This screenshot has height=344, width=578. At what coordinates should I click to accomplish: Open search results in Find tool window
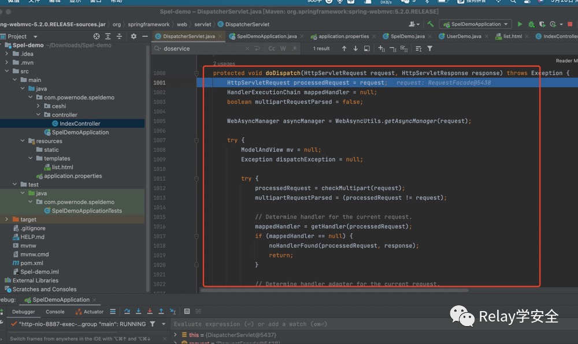418,48
